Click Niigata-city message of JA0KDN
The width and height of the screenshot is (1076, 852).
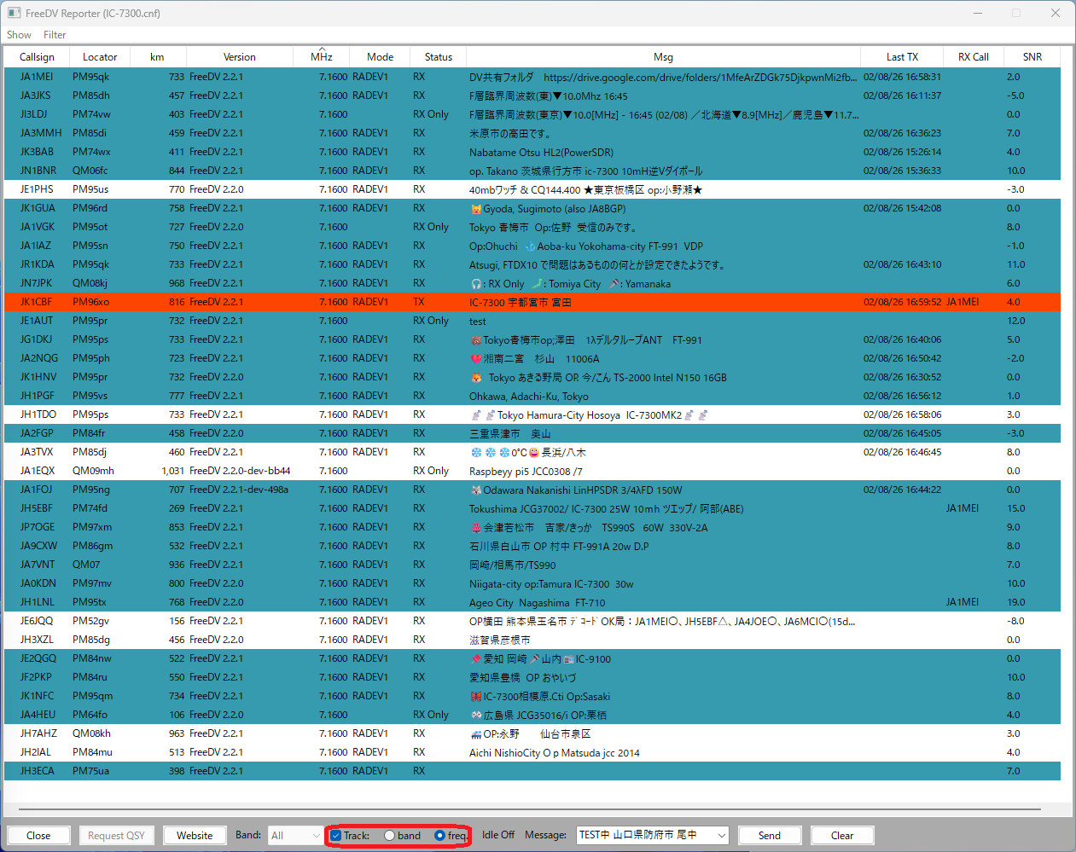[x=551, y=584]
